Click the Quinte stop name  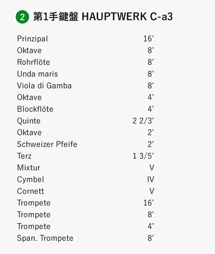coord(29,121)
